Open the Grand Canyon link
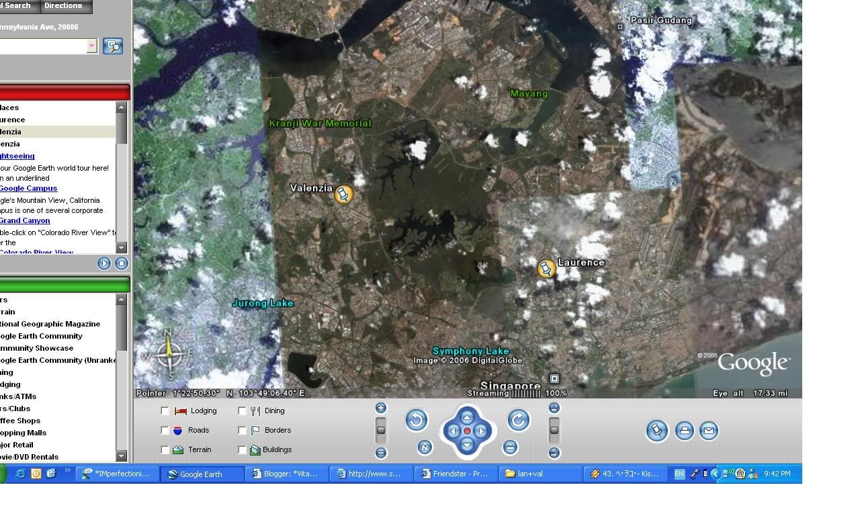 (x=25, y=220)
